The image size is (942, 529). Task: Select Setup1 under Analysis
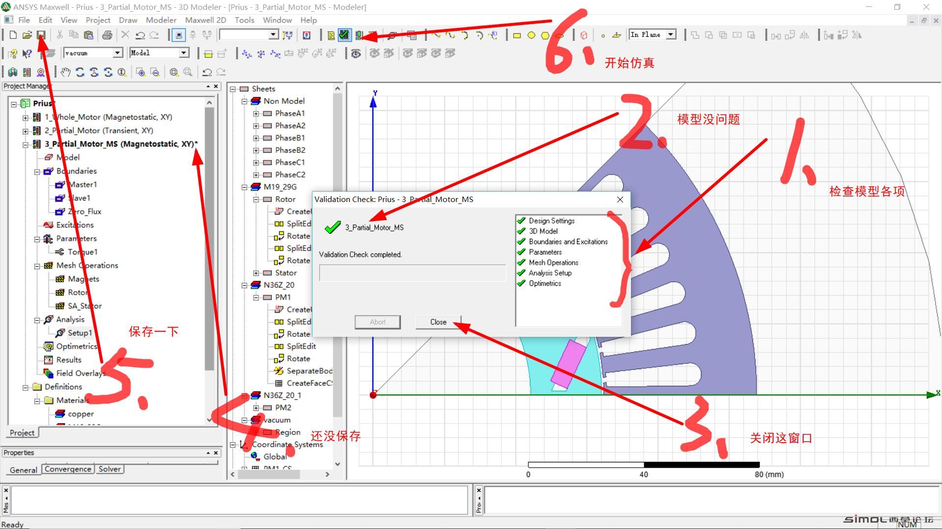click(80, 333)
